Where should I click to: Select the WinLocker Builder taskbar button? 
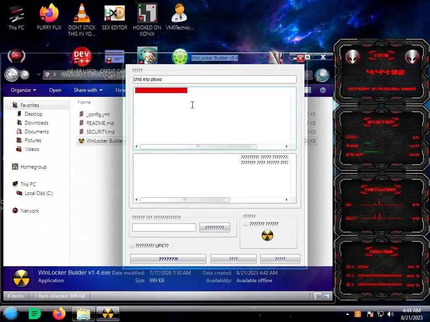point(108,314)
